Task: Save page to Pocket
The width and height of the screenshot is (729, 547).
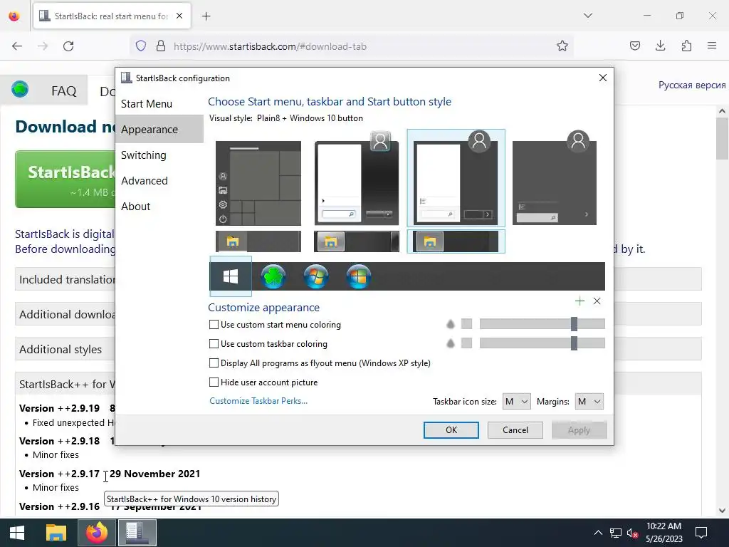Action: 634,46
